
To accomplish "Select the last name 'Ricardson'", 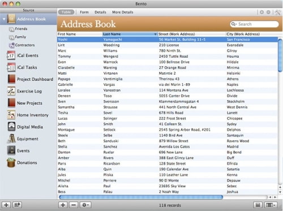I will (112, 163).
